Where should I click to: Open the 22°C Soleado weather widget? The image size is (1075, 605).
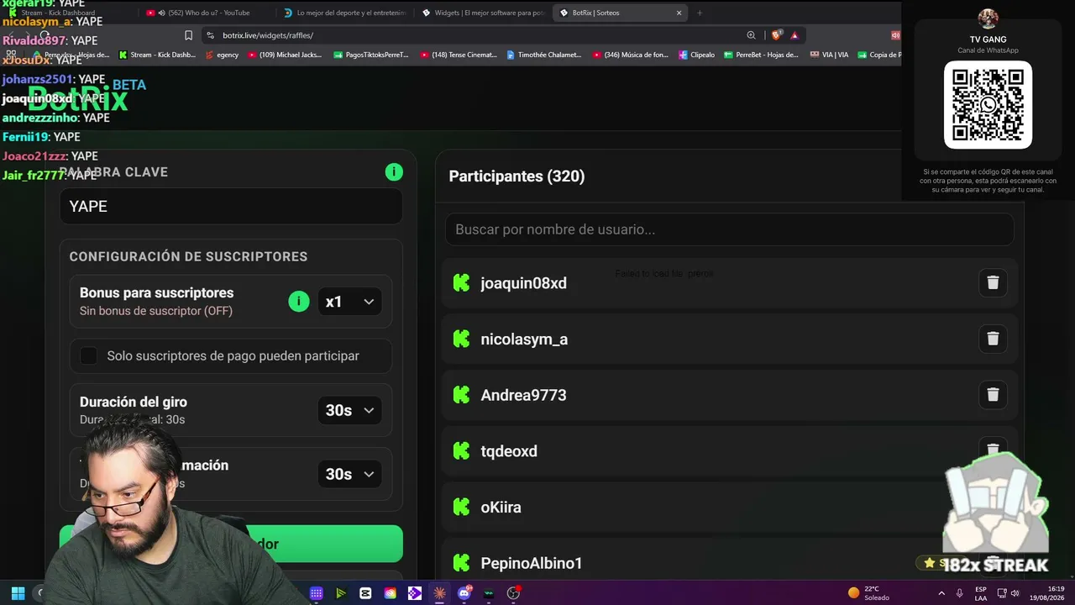(x=868, y=593)
